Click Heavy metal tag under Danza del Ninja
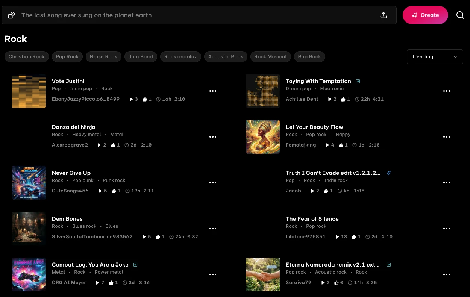The image size is (470, 297). tap(86, 135)
